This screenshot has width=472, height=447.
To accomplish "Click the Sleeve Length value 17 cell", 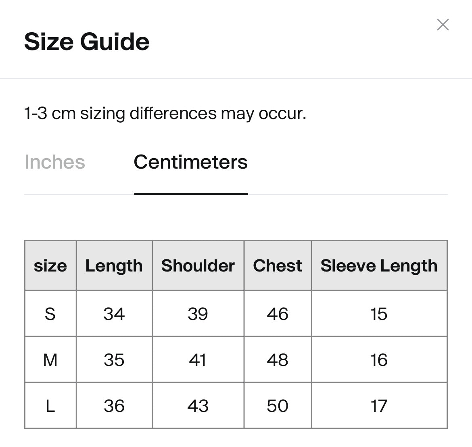I will (379, 406).
